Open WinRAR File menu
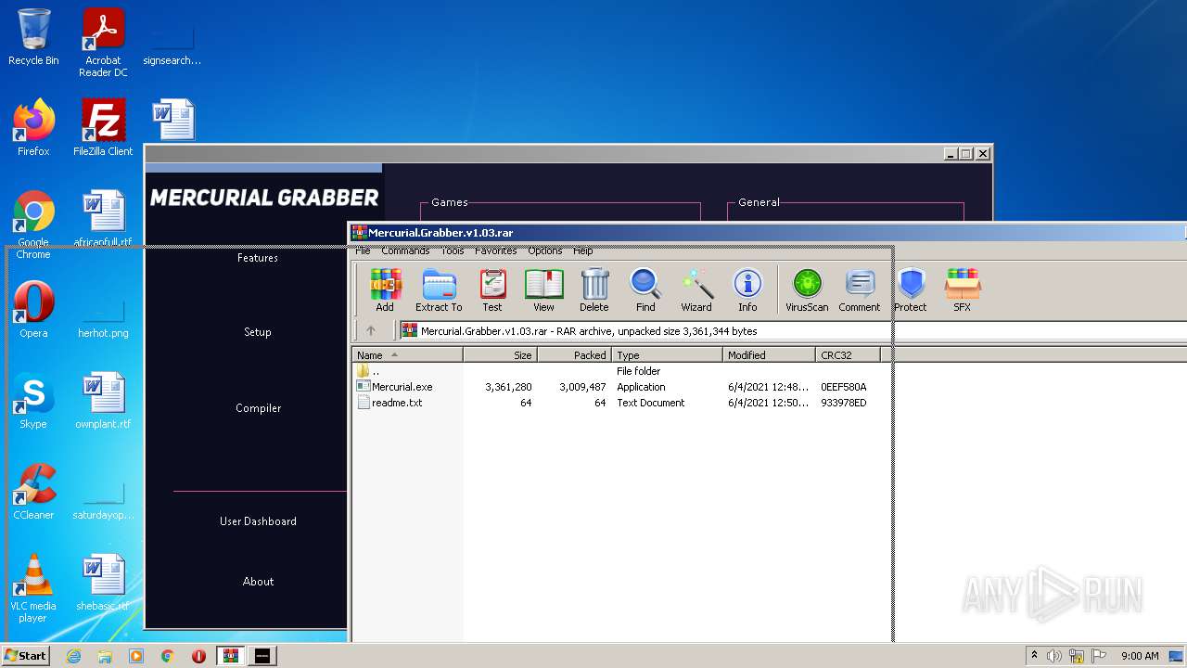The image size is (1187, 668). (x=363, y=250)
